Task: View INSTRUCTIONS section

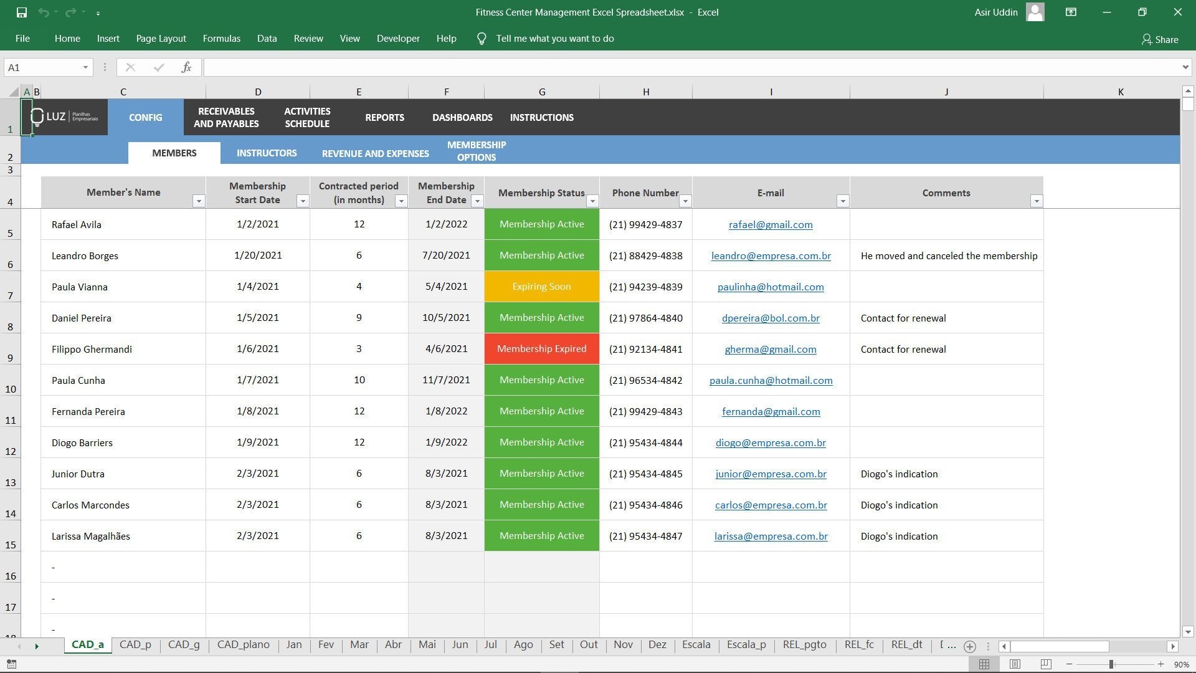Action: tap(541, 117)
